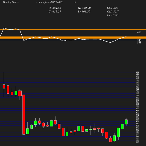This screenshot has width=146, height=146.
Task: Click the 702 price axis label
Action: (138, 84)
